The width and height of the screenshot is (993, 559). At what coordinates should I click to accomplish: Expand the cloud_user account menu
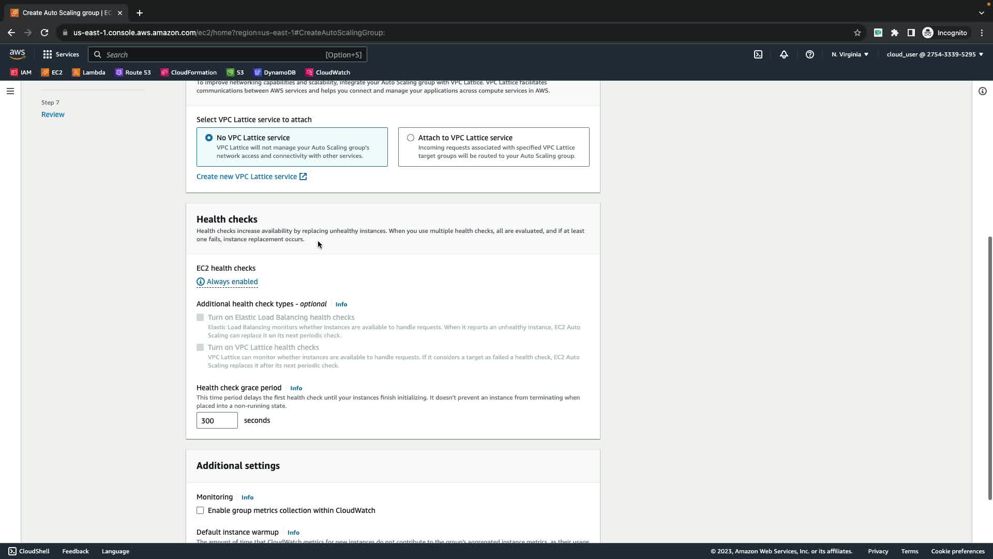[x=935, y=54]
